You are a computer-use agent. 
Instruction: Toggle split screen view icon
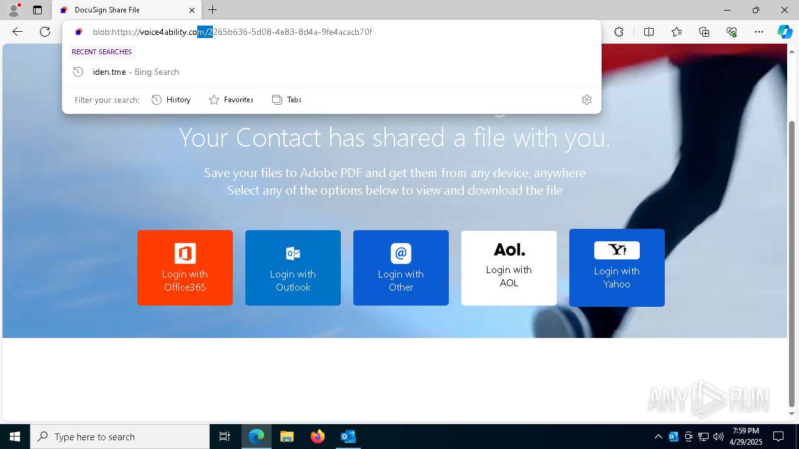649,32
